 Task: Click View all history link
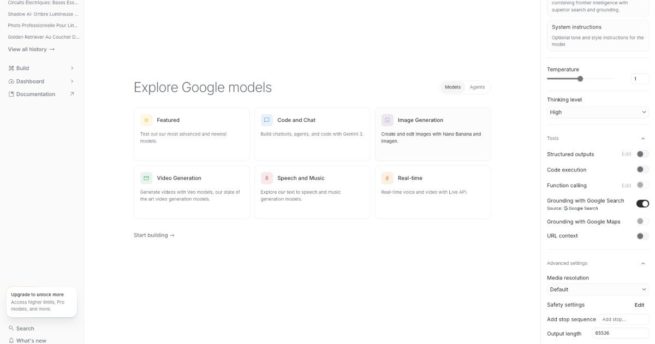(x=31, y=49)
